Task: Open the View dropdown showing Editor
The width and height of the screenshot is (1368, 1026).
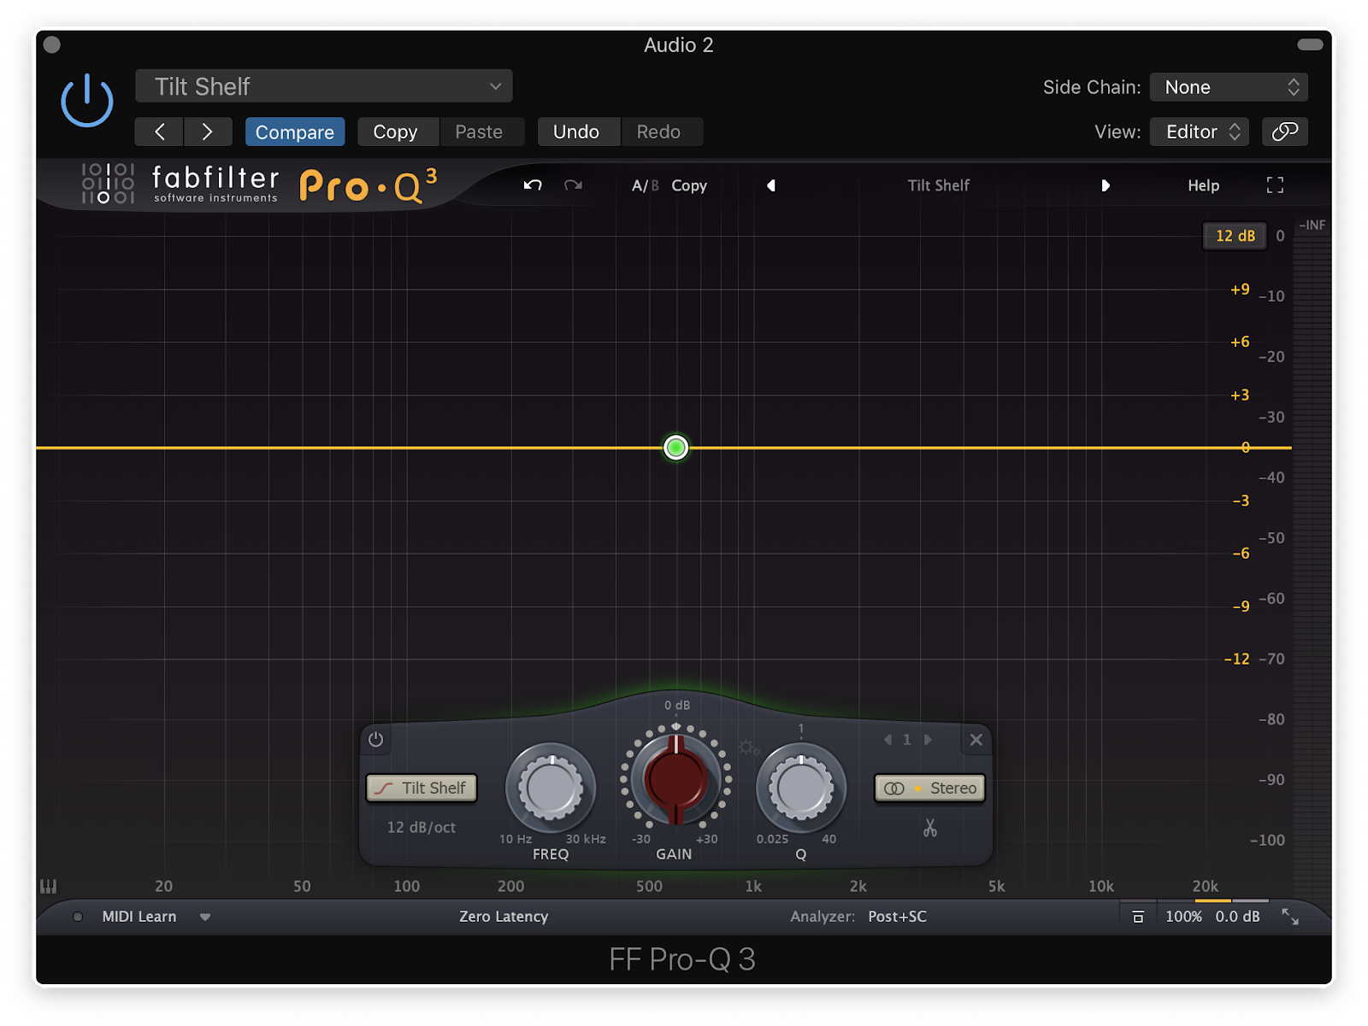Action: pos(1200,132)
